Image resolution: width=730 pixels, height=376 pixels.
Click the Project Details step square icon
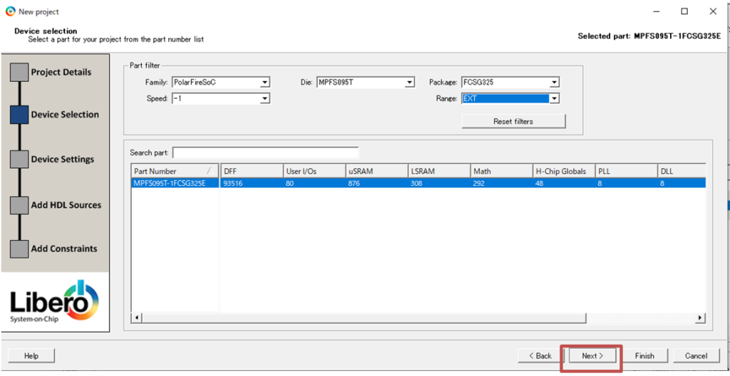coord(19,73)
